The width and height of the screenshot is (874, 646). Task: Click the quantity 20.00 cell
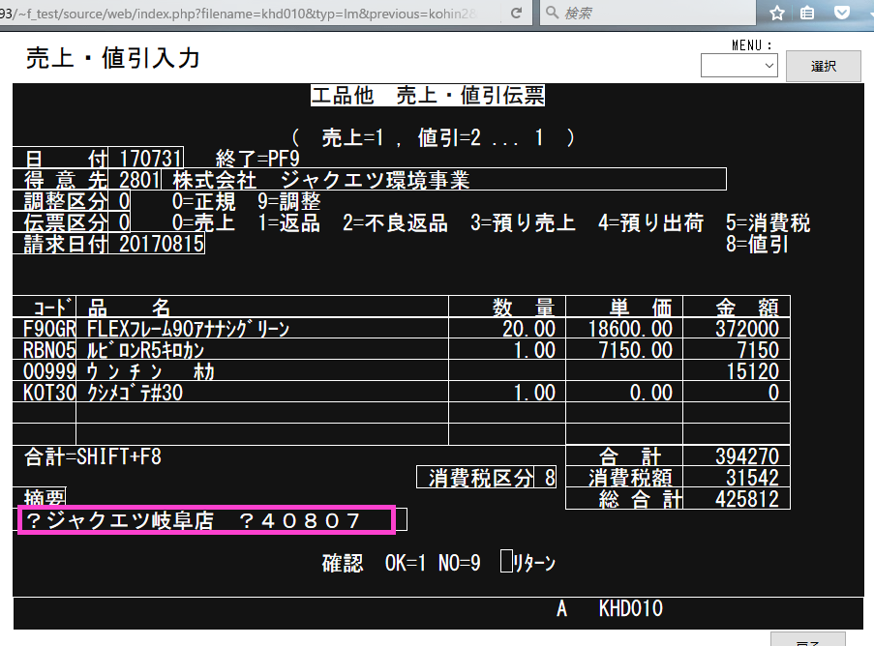(528, 330)
